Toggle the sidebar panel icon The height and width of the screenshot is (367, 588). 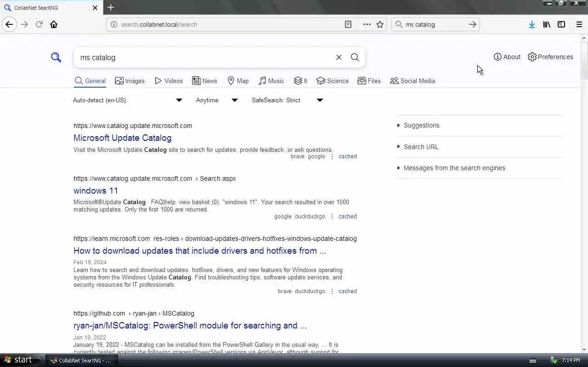(561, 24)
